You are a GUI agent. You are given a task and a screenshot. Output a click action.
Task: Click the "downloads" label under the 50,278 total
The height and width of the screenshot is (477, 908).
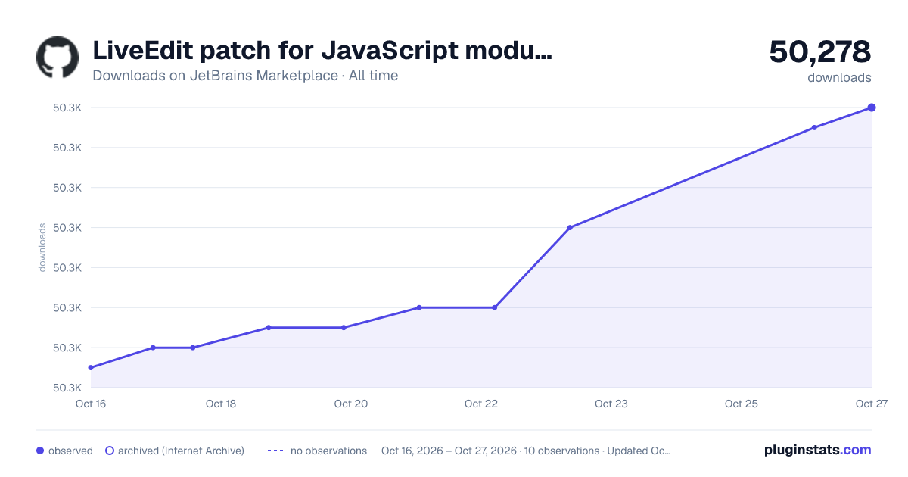point(839,77)
